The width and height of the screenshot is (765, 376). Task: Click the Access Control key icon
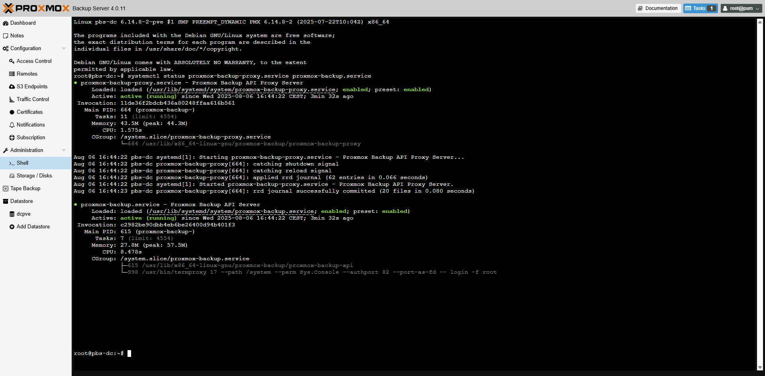click(12, 61)
